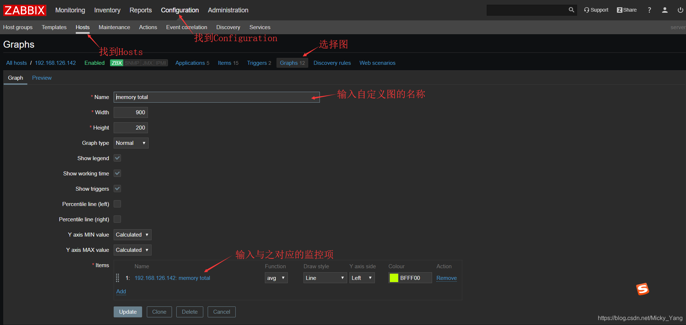
Task: Open Discovery rules link
Action: [332, 63]
